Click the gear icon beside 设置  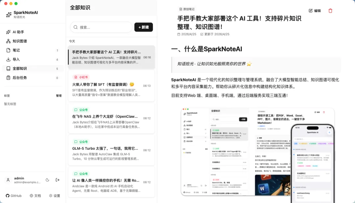[51, 196]
